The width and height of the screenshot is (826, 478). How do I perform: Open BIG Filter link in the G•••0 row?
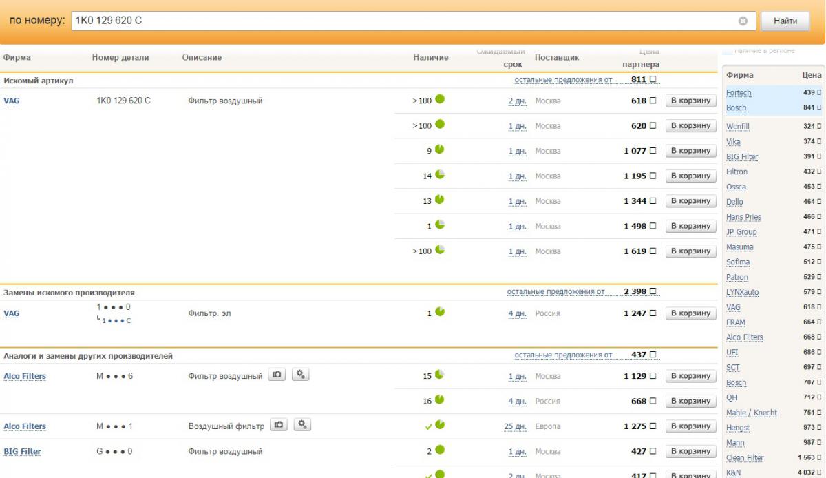[x=22, y=451]
